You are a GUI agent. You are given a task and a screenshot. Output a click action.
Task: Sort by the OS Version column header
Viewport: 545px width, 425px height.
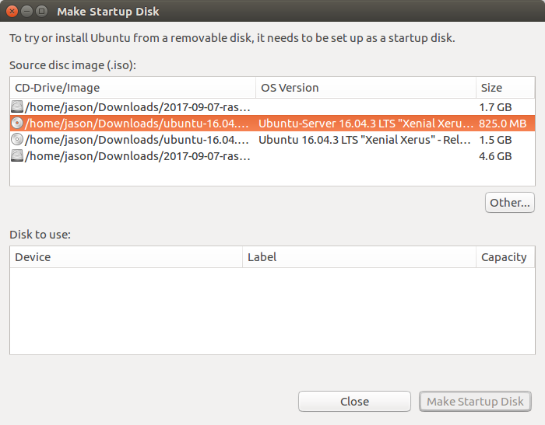(366, 88)
